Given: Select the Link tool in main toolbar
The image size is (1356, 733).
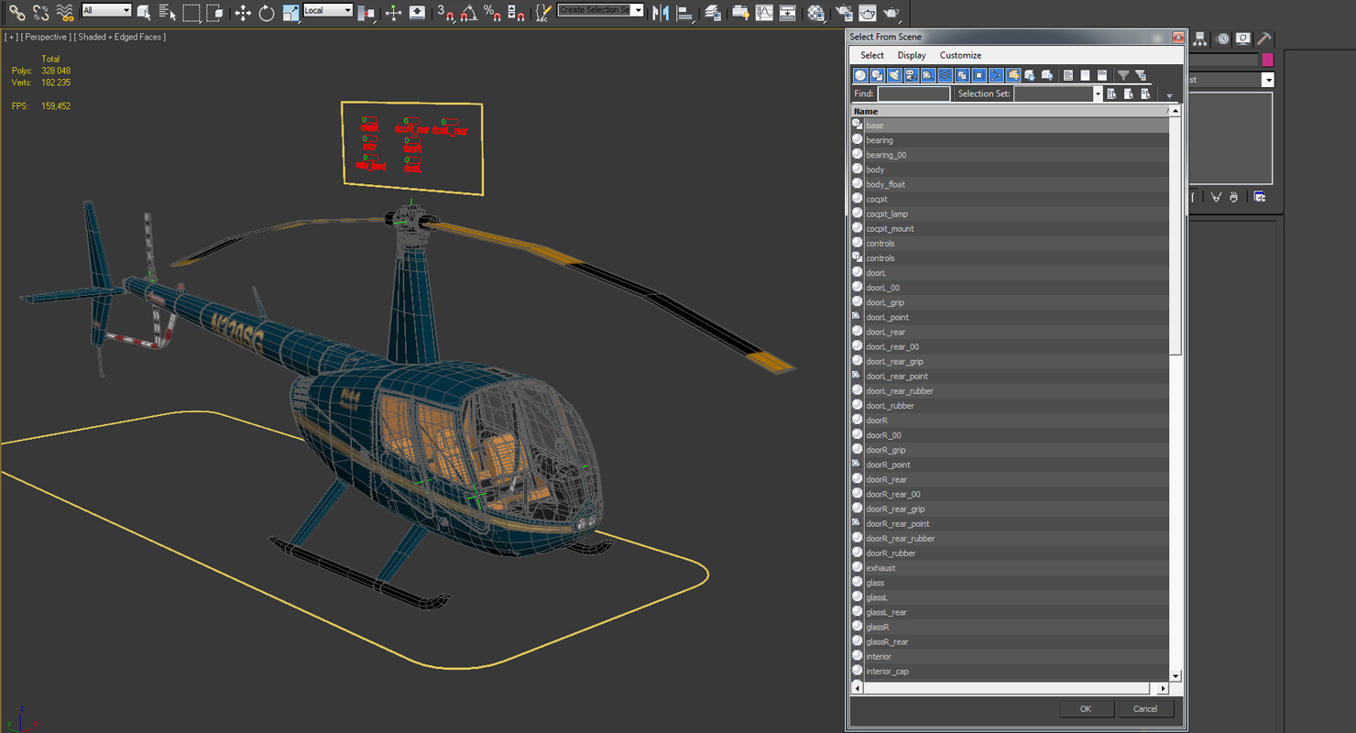Looking at the screenshot, I should tap(16, 13).
